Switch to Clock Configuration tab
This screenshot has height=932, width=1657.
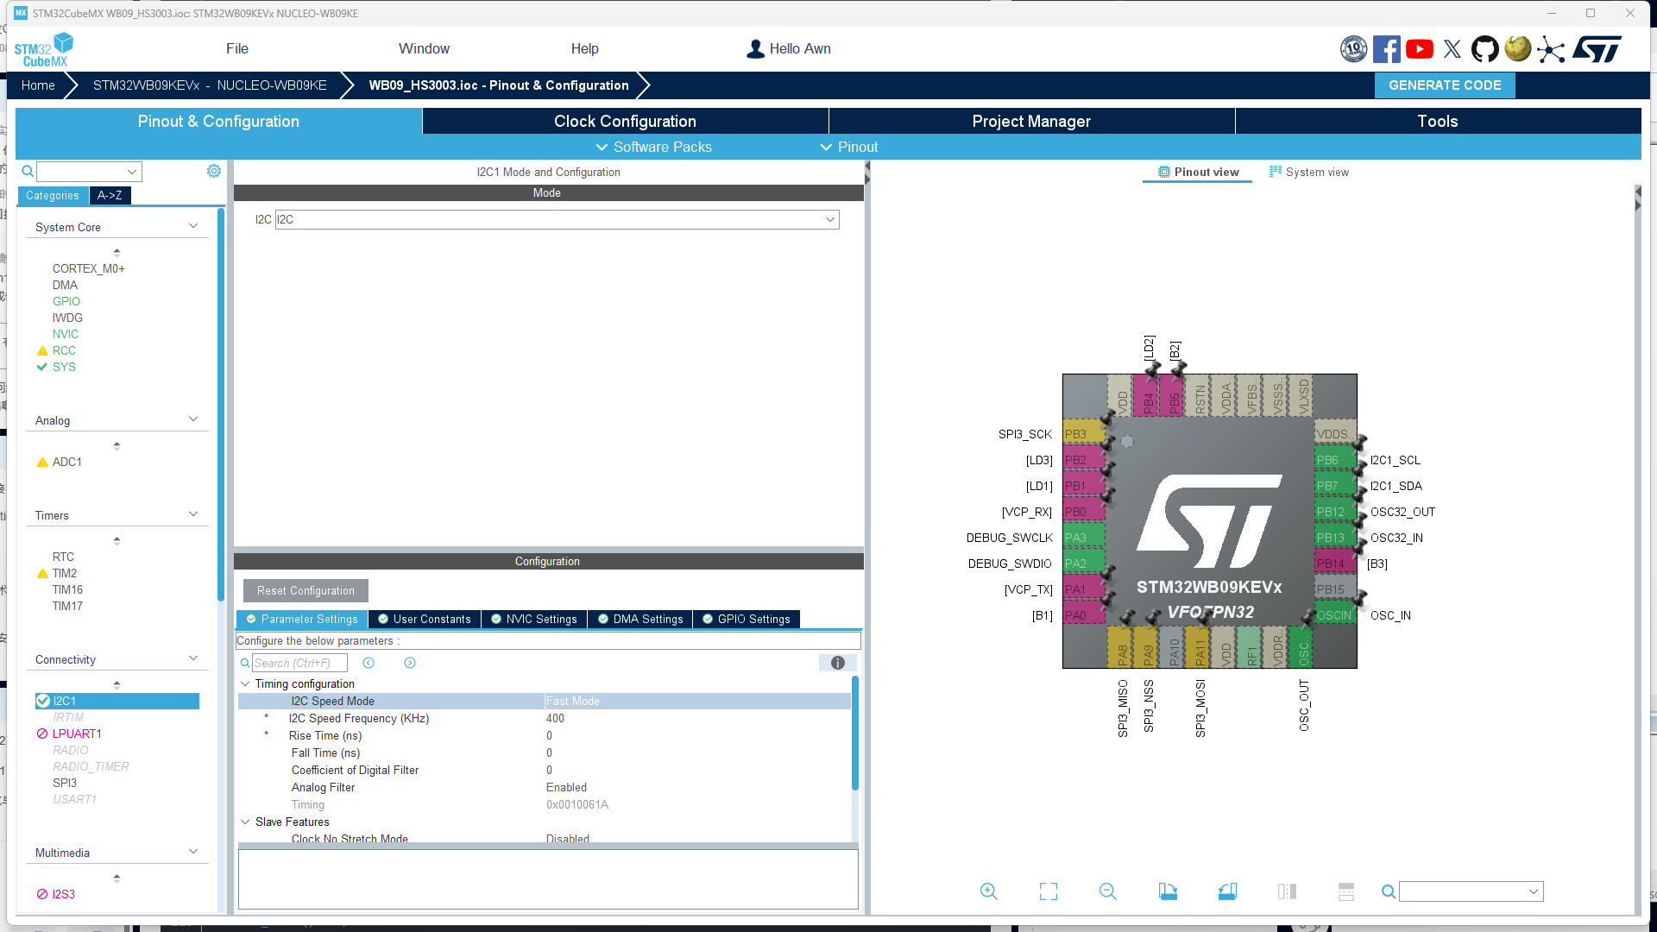click(x=626, y=122)
